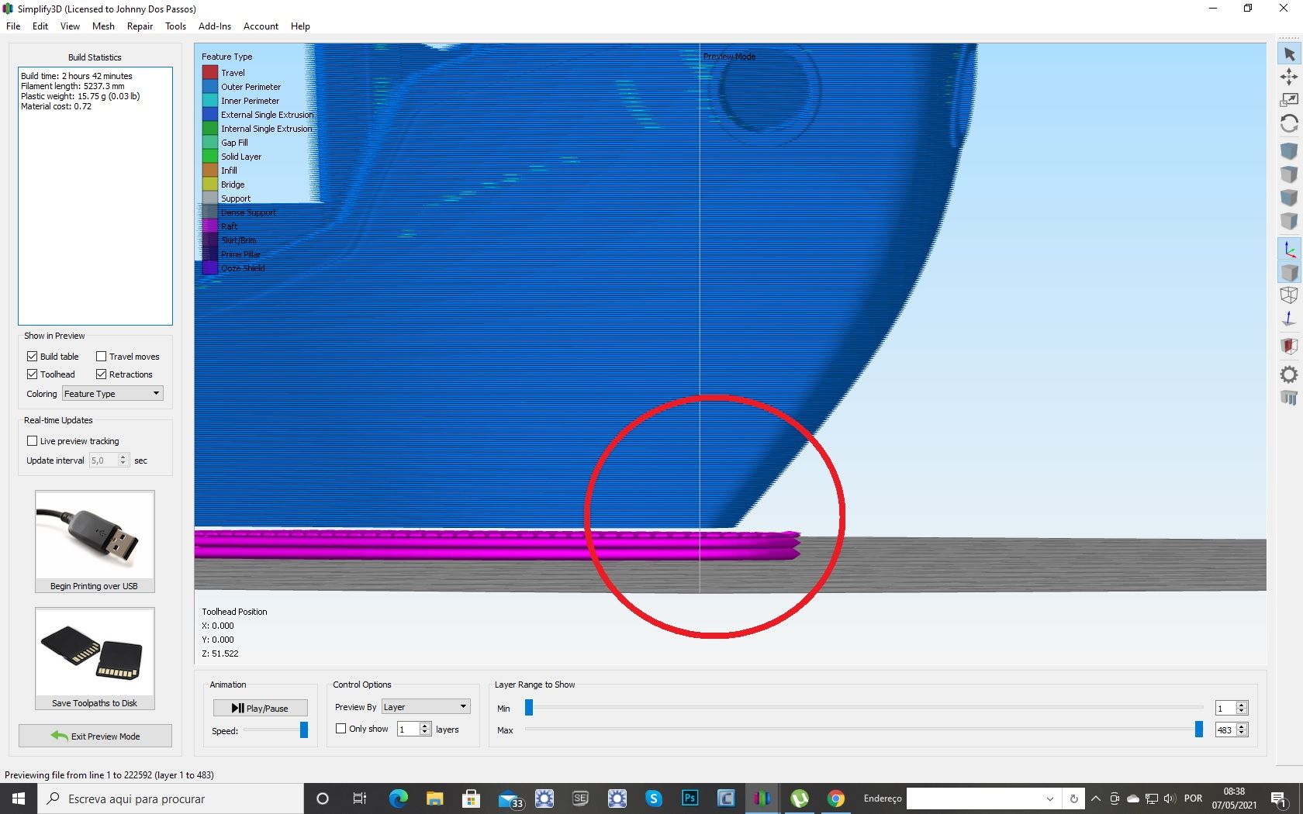Switch to wireframe view cube icon

pos(1289,295)
